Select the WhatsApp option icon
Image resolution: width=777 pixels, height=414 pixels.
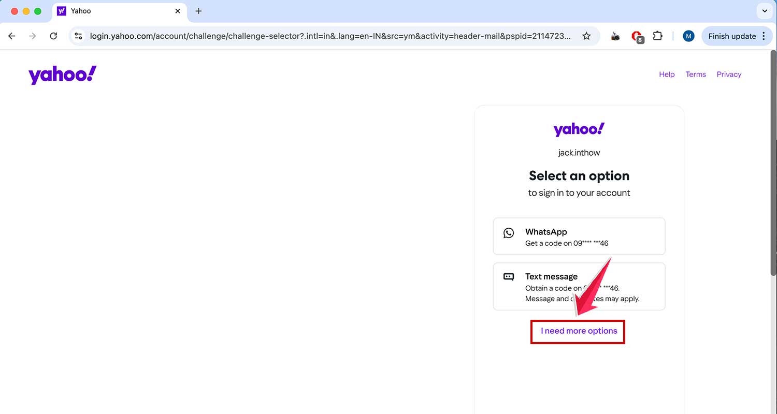pos(508,233)
